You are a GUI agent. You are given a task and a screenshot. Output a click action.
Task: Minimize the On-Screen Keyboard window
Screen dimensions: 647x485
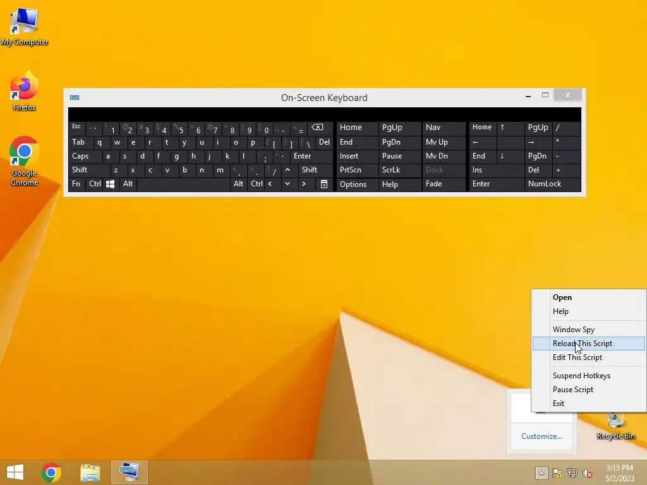click(528, 96)
